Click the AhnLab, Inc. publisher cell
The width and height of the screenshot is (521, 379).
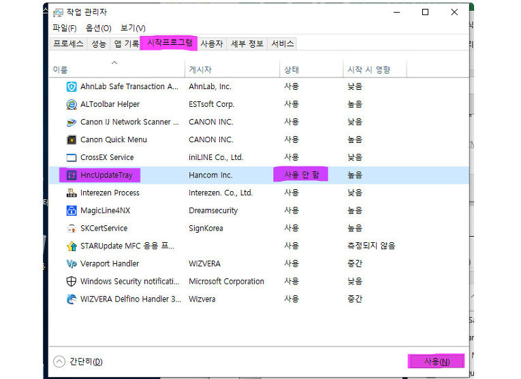tap(210, 86)
